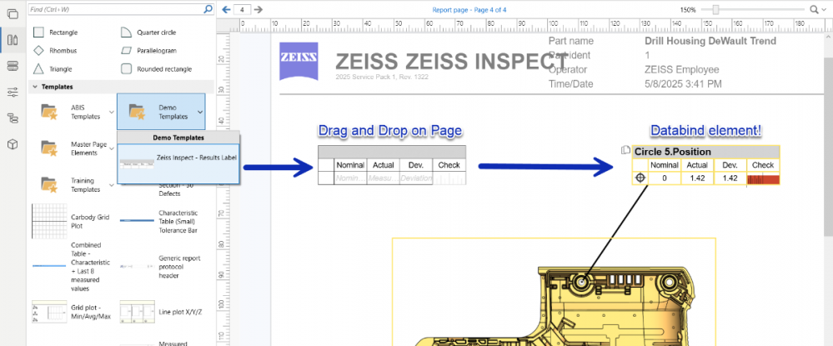Expand the ABIS Templates folder dropdown
Viewport: 833px width, 346px height.
click(112, 112)
